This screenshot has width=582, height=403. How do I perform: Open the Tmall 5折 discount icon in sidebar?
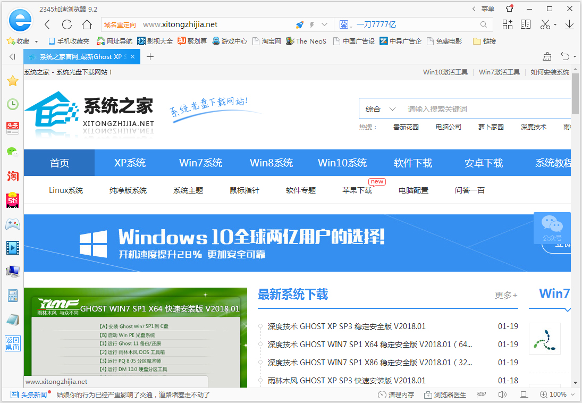(x=13, y=200)
